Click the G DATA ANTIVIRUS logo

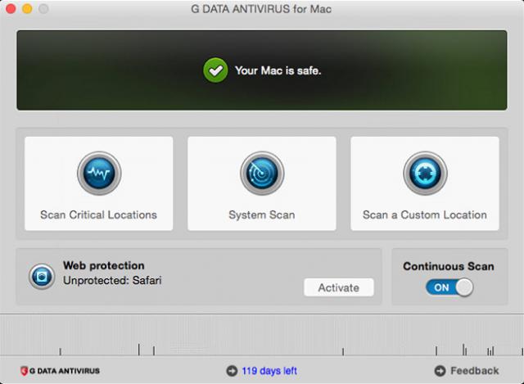click(x=60, y=371)
